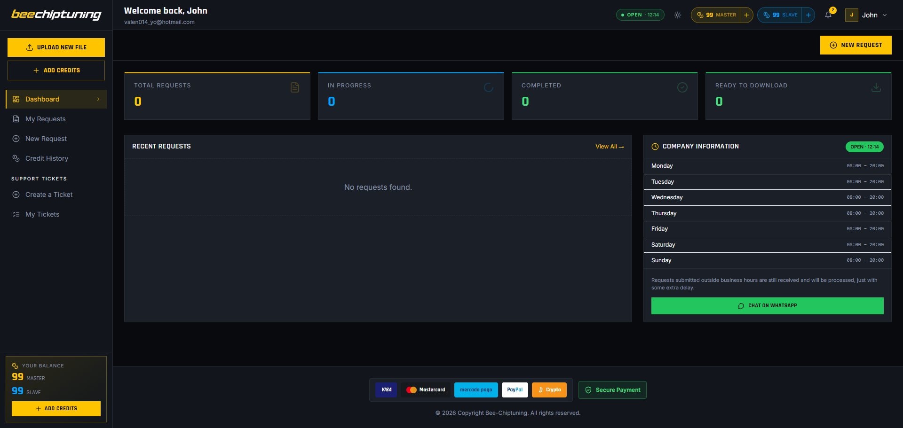Screen dimensions: 903x428
Task: Click the Completed checkmark icon
Action: (x=682, y=87)
